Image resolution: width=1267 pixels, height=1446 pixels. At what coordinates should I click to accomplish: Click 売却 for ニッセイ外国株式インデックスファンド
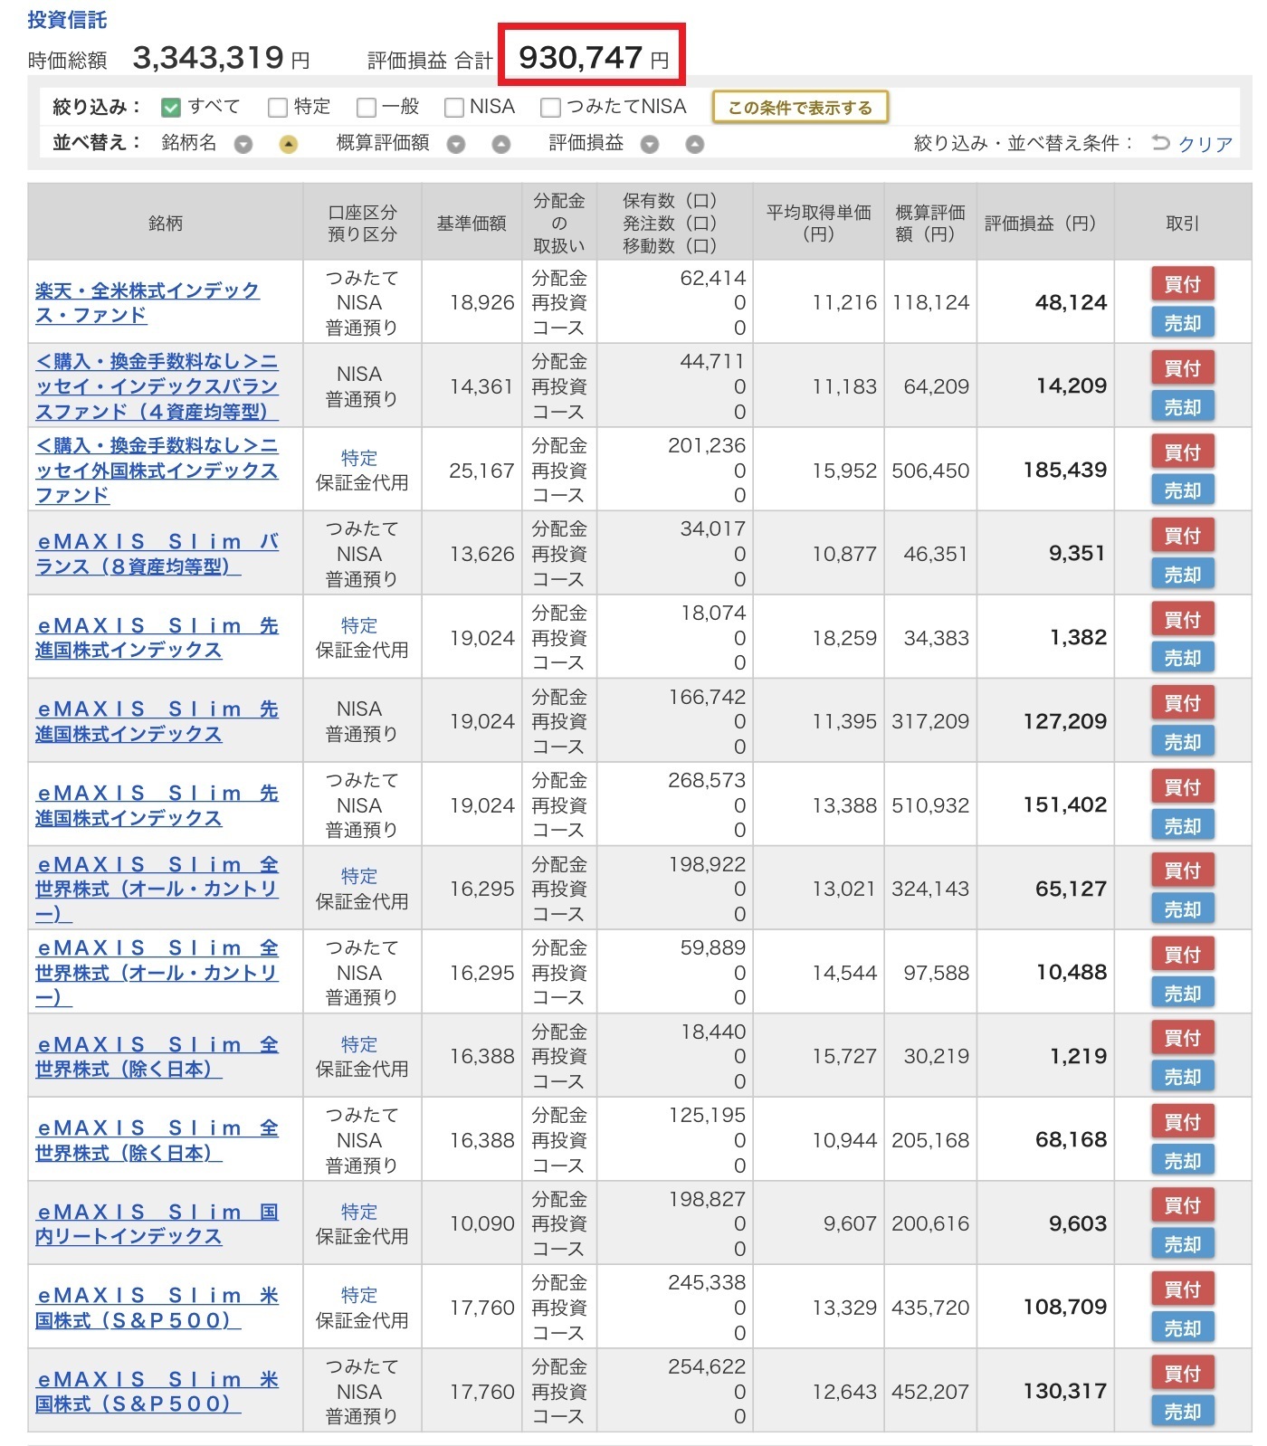click(x=1182, y=490)
